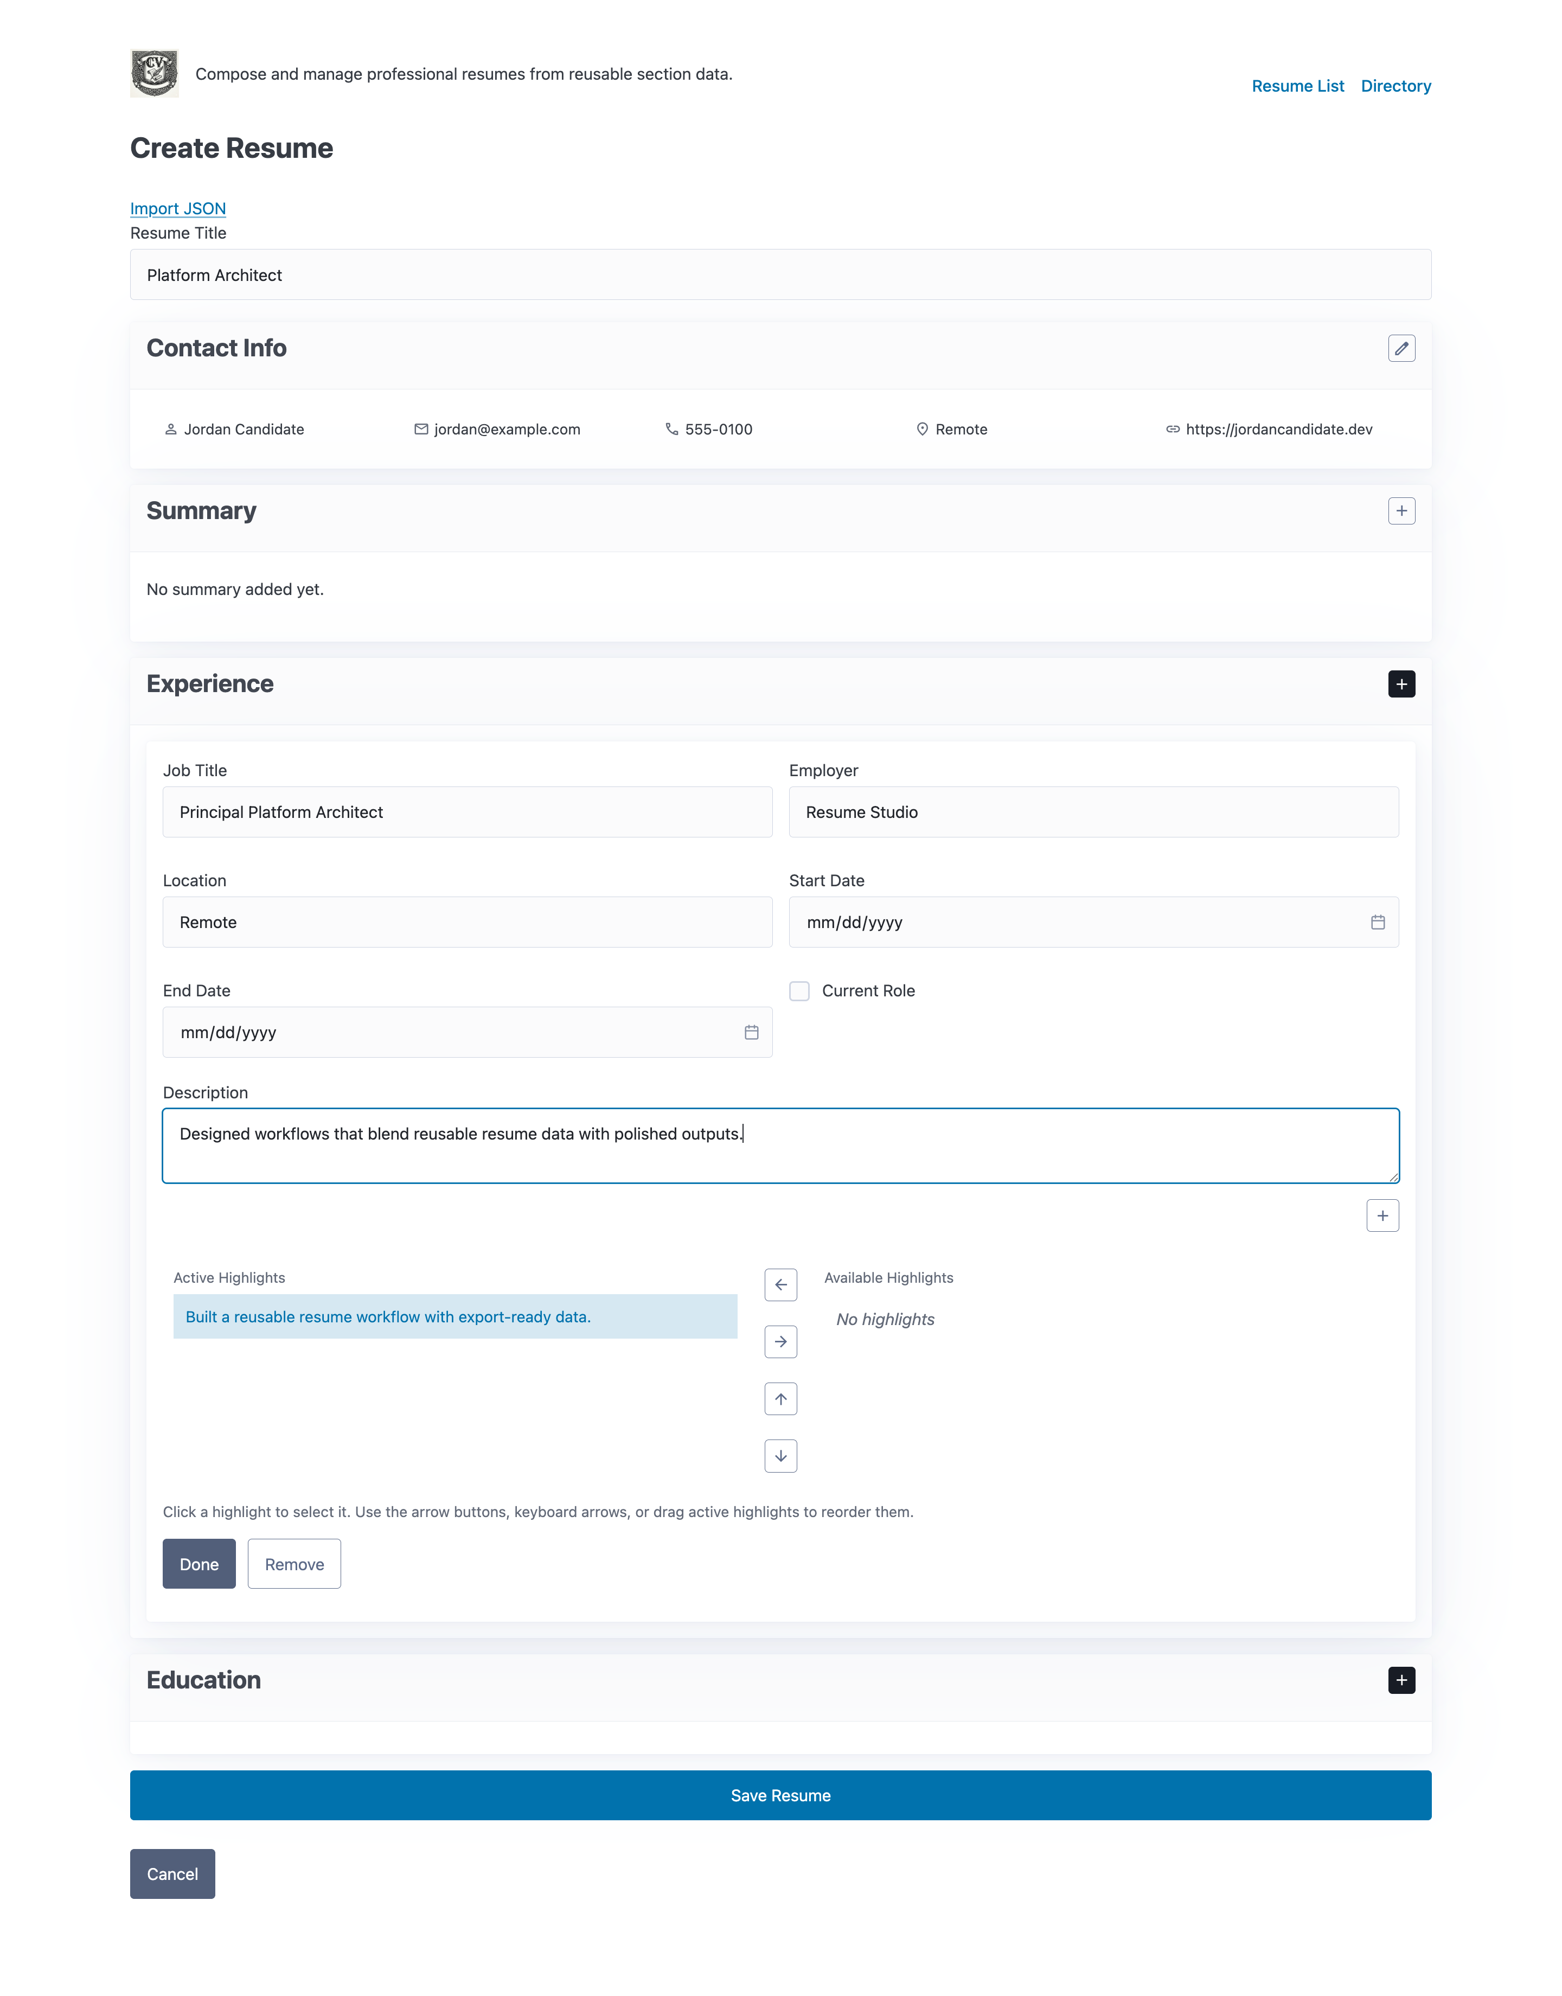Viewport: 1562px width, 1996px height.
Task: Click into the Resume Title field
Action: click(780, 275)
